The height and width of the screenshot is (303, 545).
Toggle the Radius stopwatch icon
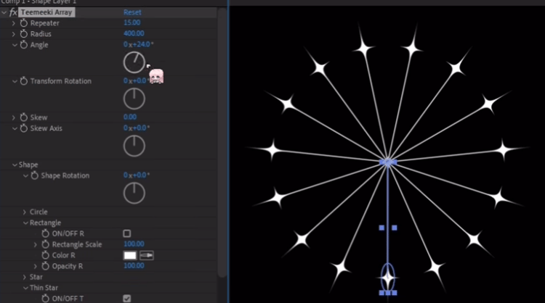point(24,34)
